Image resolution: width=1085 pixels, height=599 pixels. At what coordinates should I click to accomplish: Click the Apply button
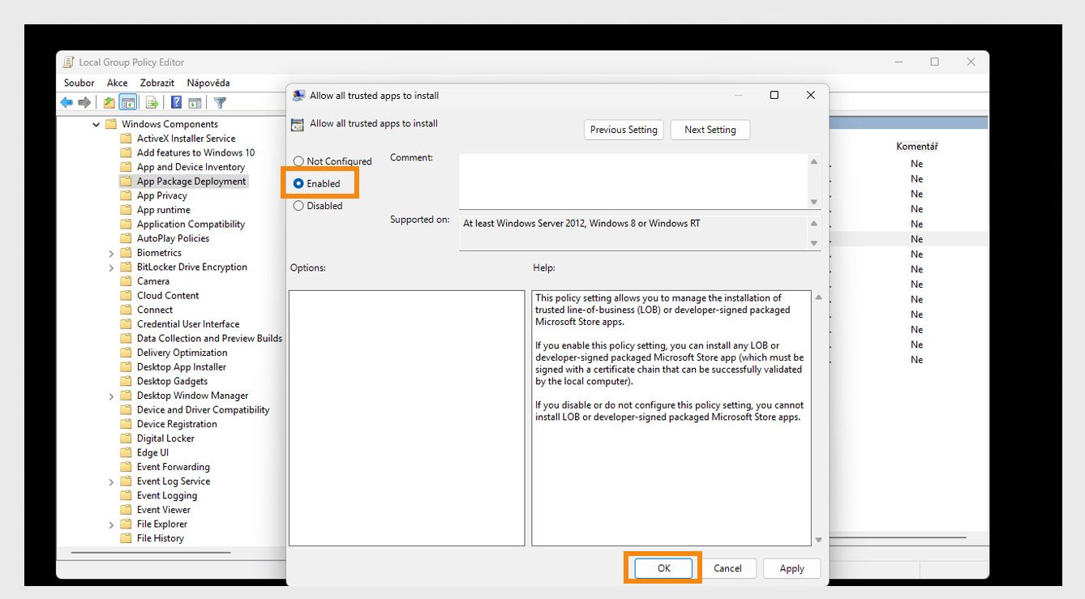click(792, 568)
